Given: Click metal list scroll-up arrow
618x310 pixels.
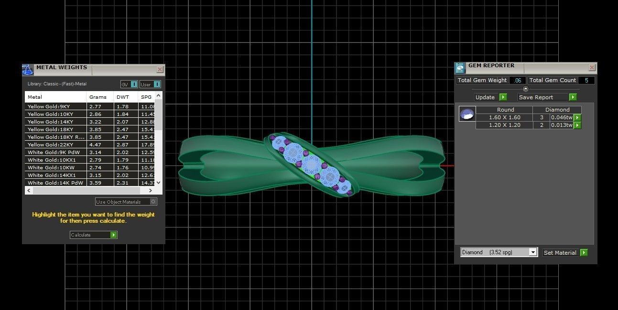Looking at the screenshot, I should (x=159, y=96).
